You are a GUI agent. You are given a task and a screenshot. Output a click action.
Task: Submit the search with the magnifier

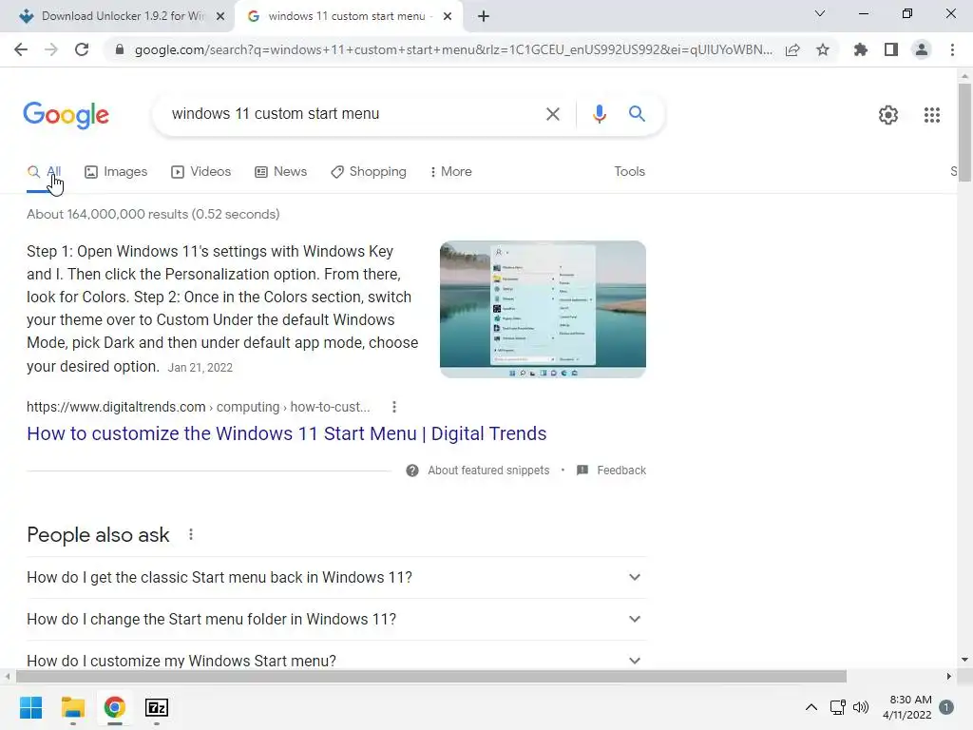[x=637, y=114]
